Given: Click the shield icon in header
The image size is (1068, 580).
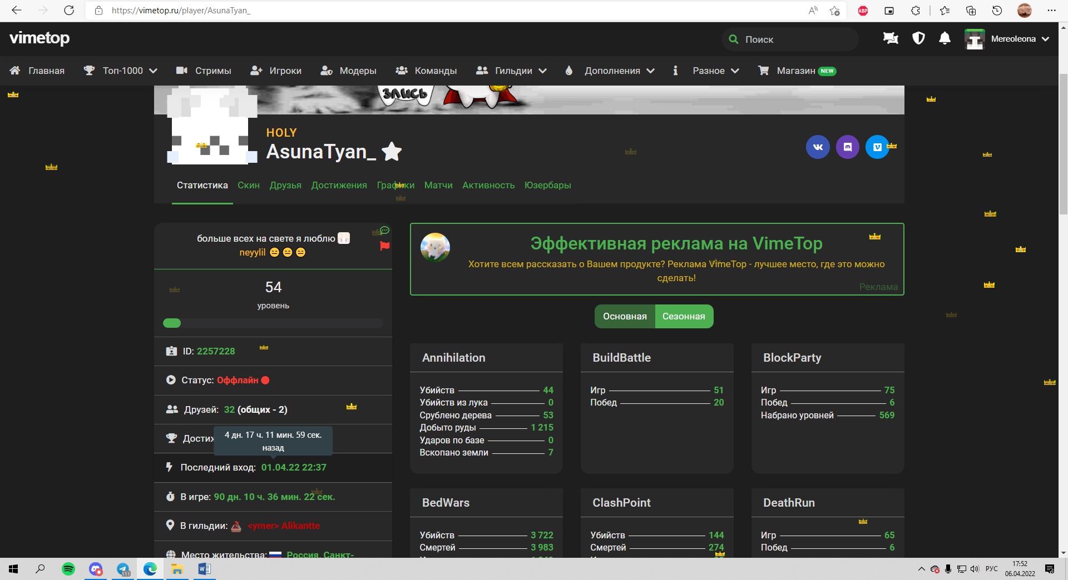Looking at the screenshot, I should [x=918, y=38].
